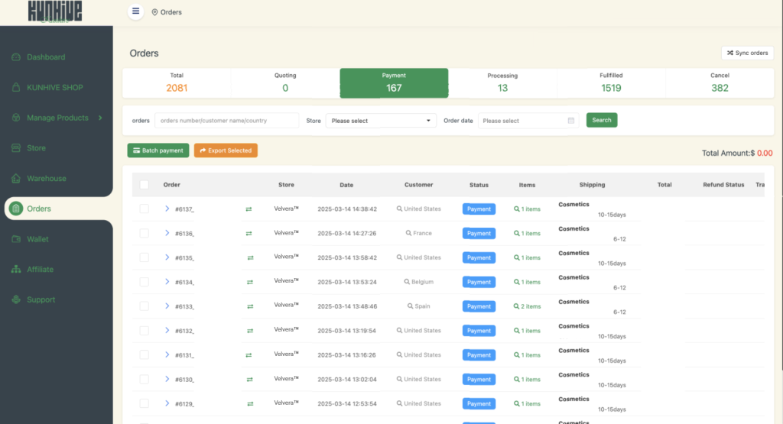The image size is (783, 424).
Task: Click the sync arrows icon for order #6137
Action: (x=249, y=209)
